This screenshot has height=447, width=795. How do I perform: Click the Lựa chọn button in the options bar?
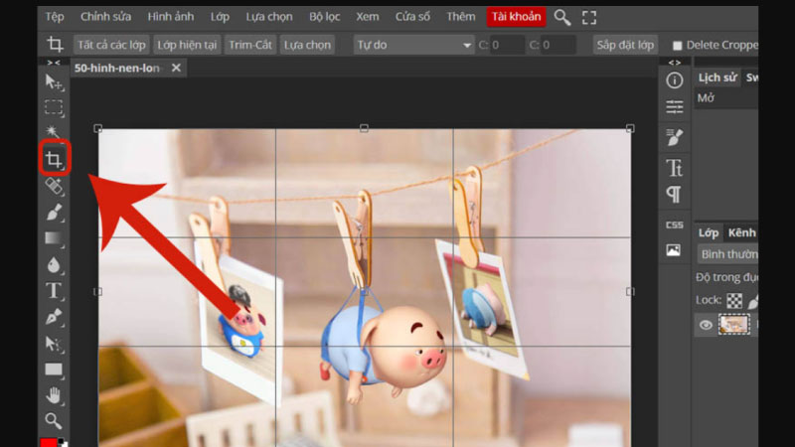[307, 45]
